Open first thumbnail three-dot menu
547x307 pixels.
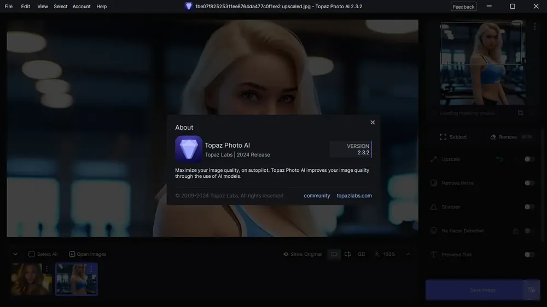point(46,268)
